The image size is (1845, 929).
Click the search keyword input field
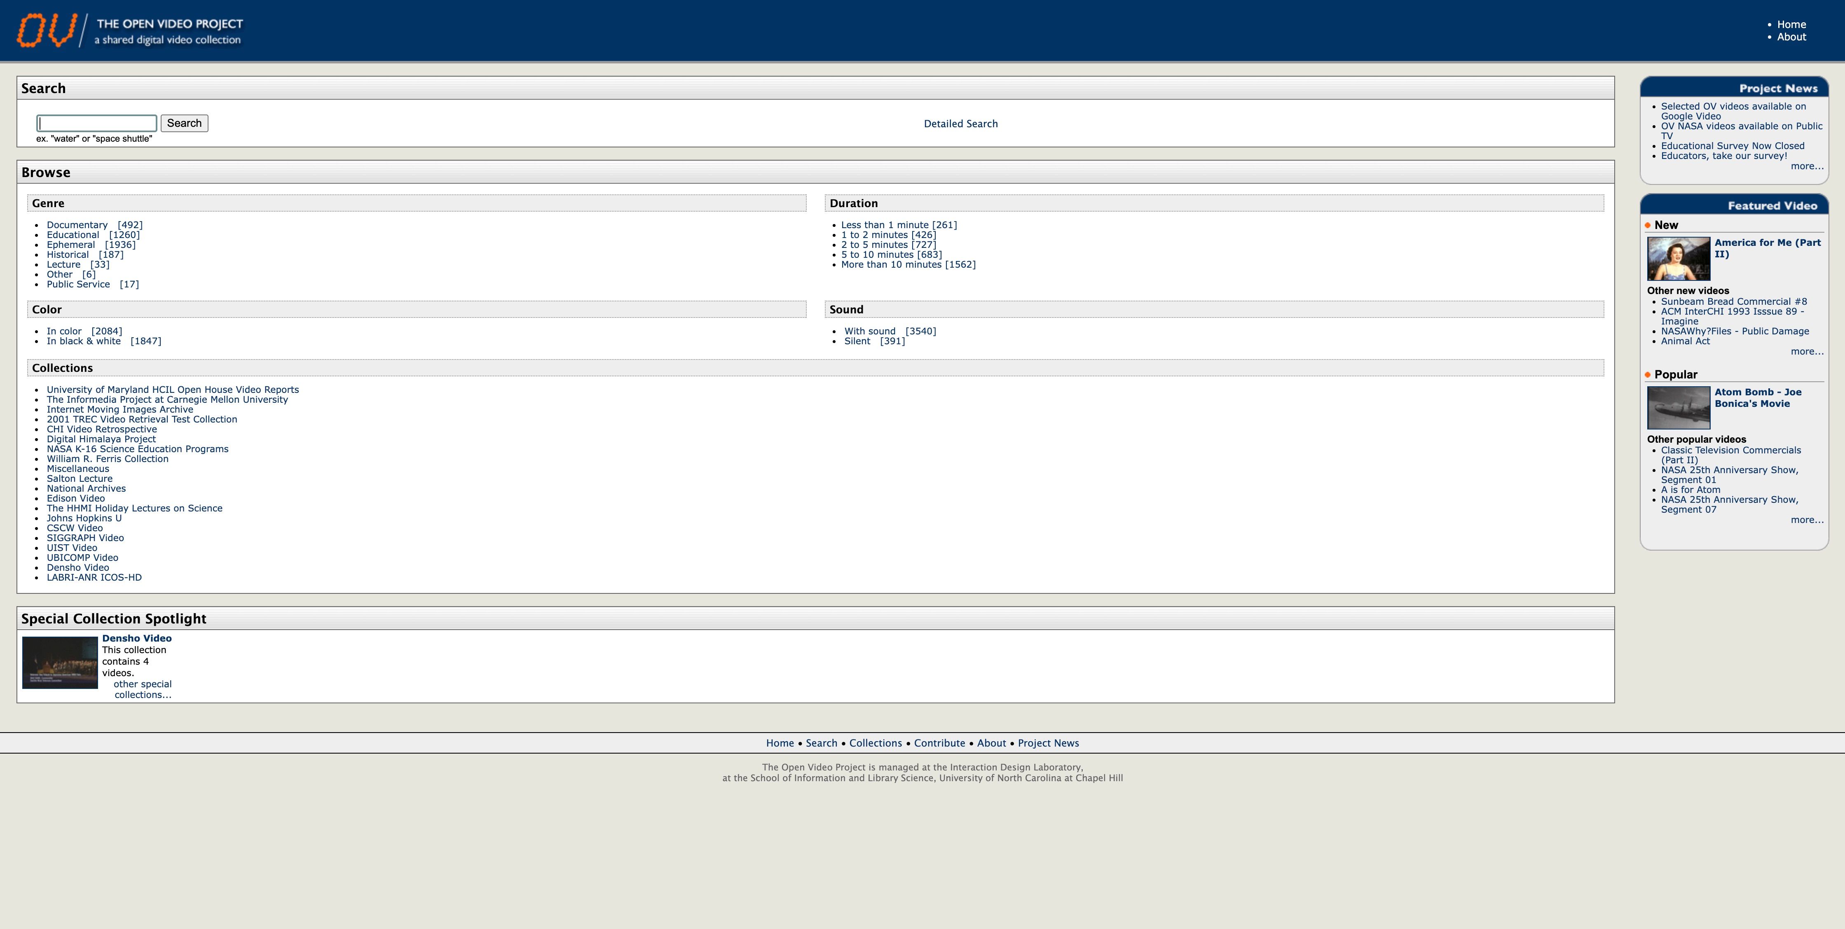tap(97, 123)
